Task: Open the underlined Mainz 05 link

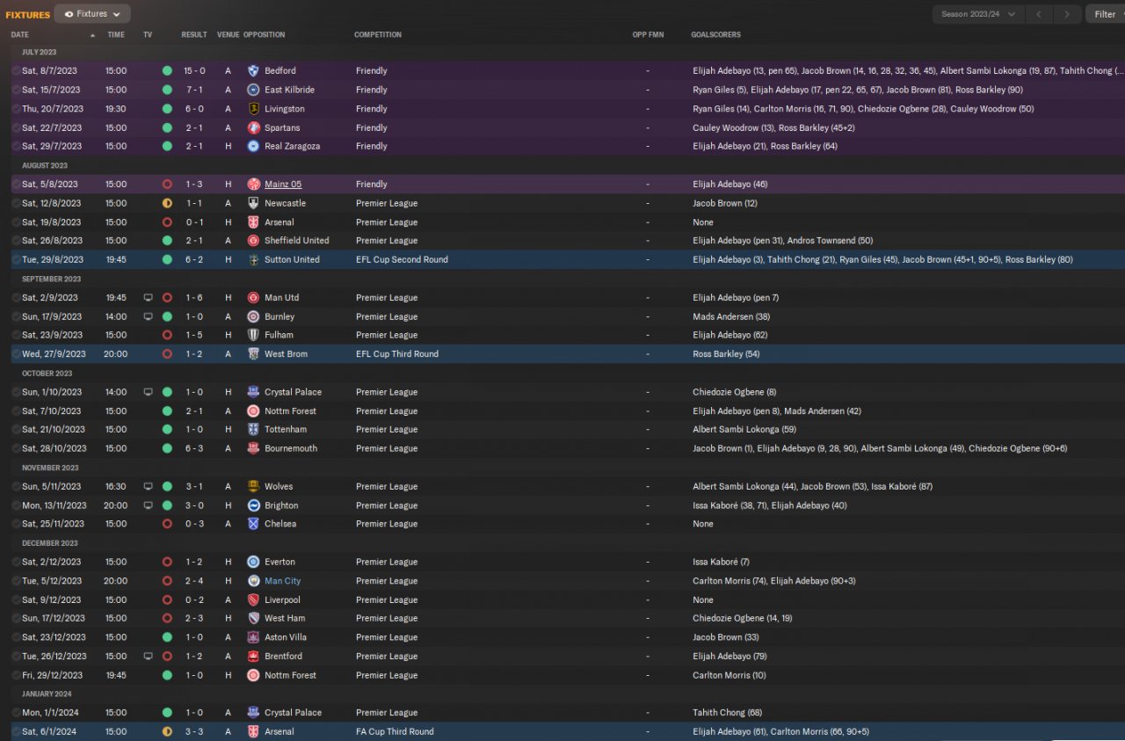Action: tap(283, 185)
